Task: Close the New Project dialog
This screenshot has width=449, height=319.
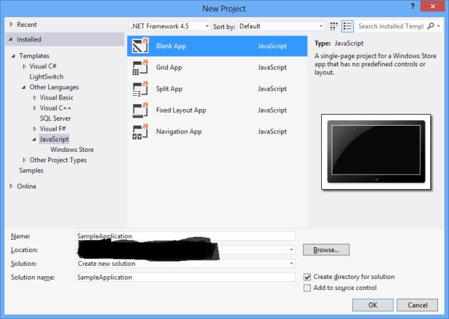Action: [432, 6]
